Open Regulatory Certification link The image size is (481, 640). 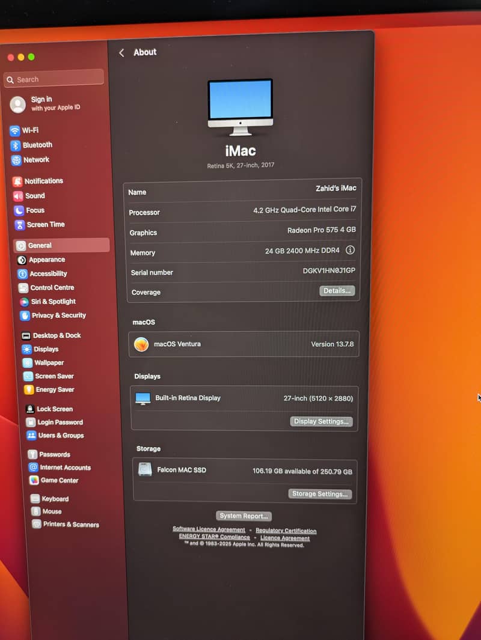(x=286, y=531)
